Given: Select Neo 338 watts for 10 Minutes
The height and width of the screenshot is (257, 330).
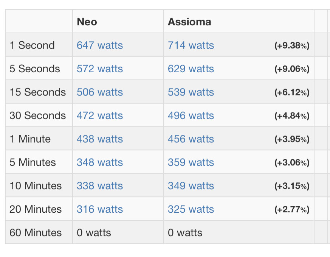Looking at the screenshot, I should [100, 185].
